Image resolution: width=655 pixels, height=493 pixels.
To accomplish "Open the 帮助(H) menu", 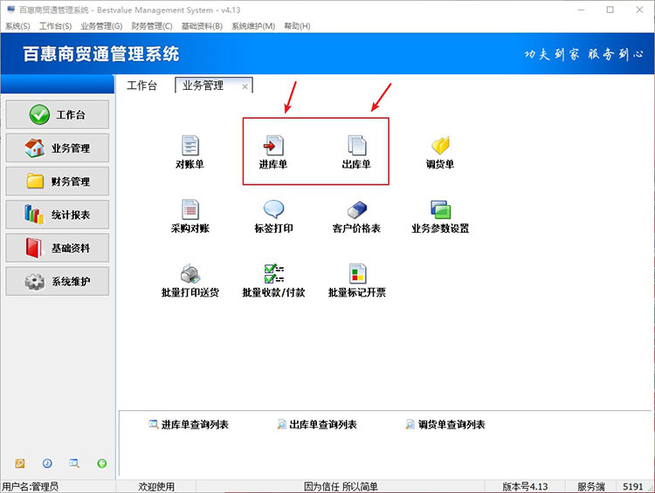I will click(x=297, y=26).
